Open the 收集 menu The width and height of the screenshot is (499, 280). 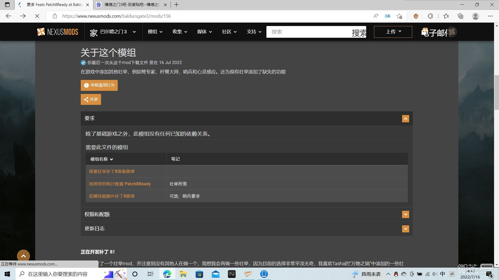click(180, 32)
